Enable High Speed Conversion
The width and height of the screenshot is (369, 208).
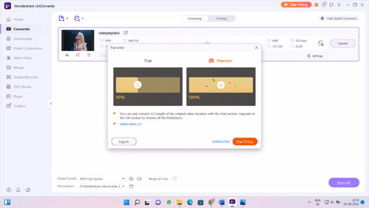coord(339,18)
